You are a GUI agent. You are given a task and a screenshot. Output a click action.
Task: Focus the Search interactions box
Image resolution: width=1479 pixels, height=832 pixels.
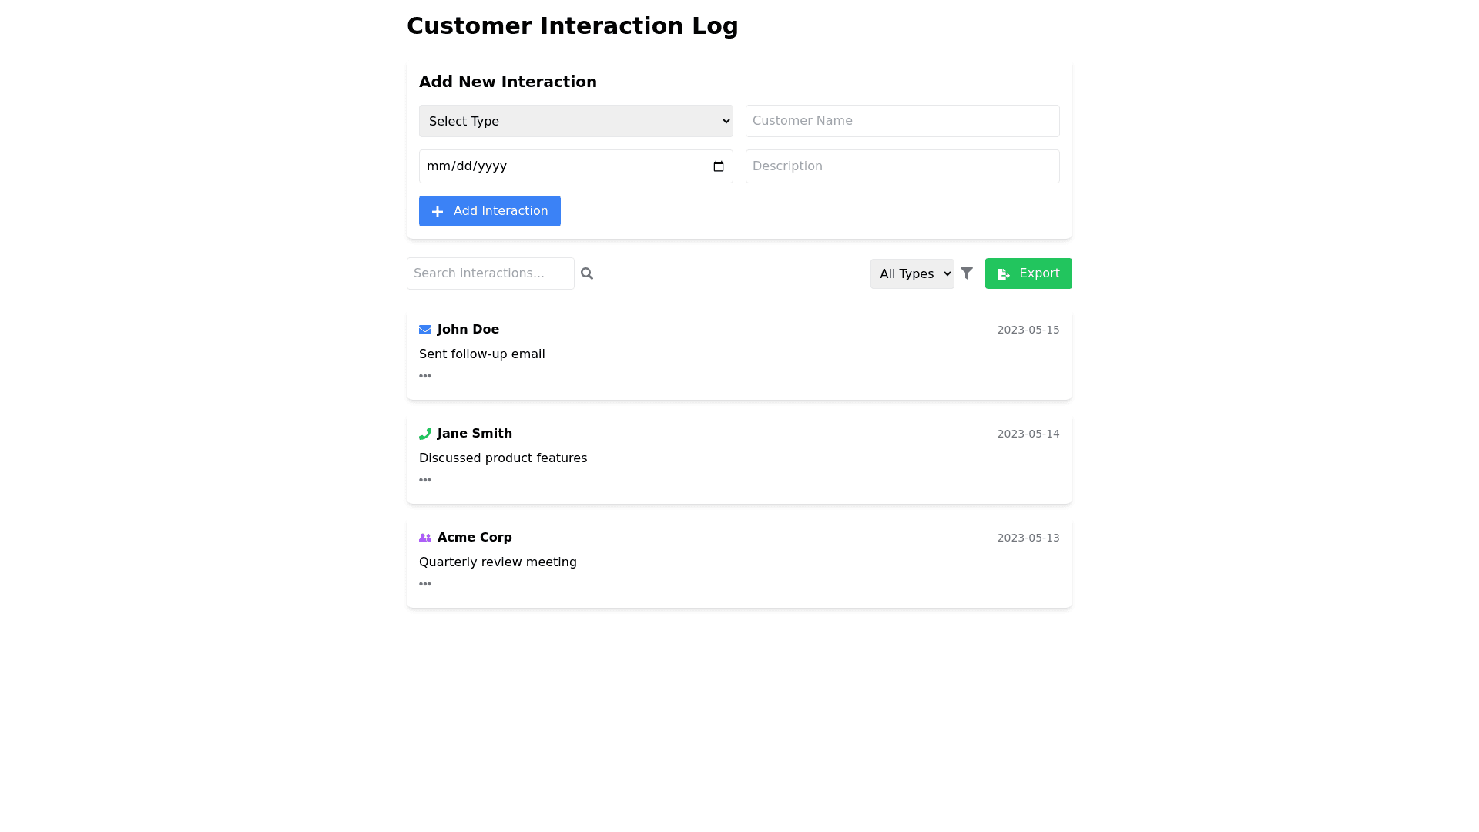click(x=490, y=273)
